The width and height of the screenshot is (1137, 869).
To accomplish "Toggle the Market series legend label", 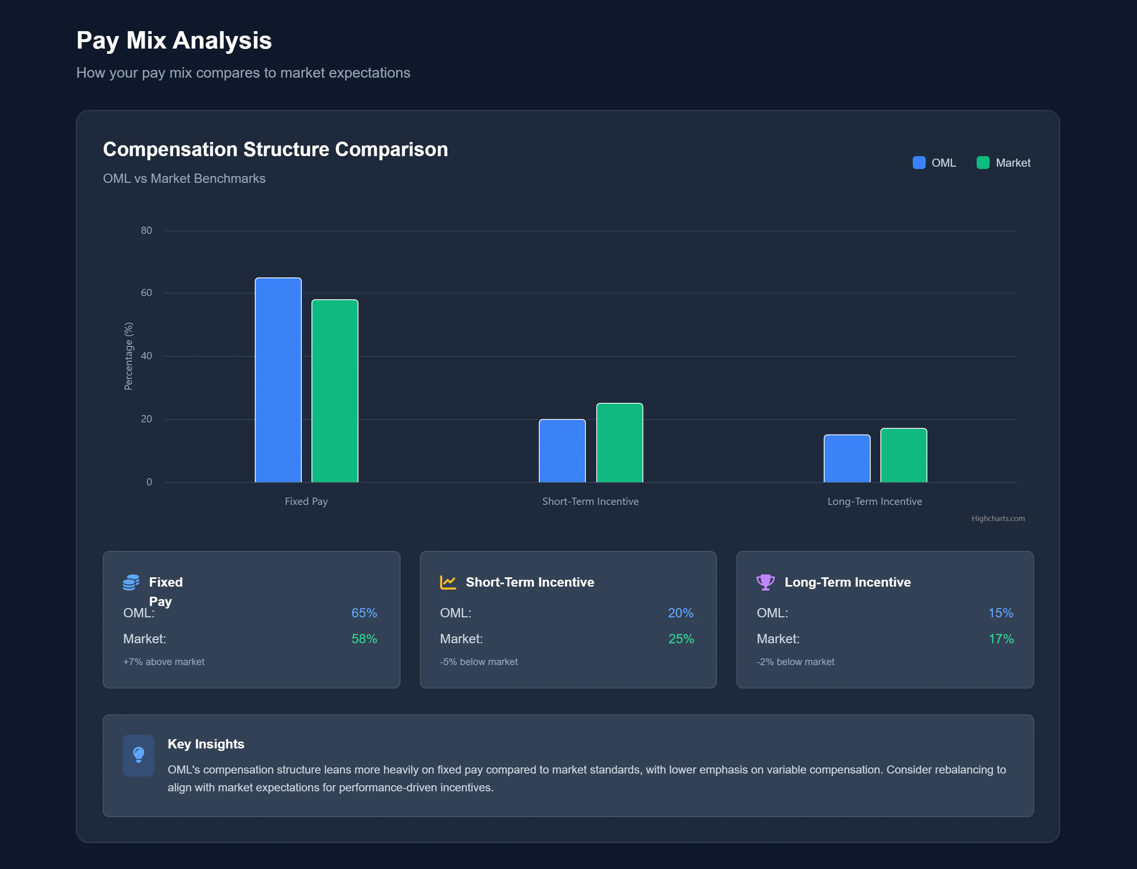I will (x=1012, y=163).
